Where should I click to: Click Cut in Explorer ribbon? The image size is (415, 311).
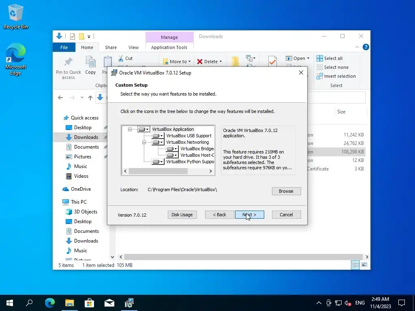point(126,58)
